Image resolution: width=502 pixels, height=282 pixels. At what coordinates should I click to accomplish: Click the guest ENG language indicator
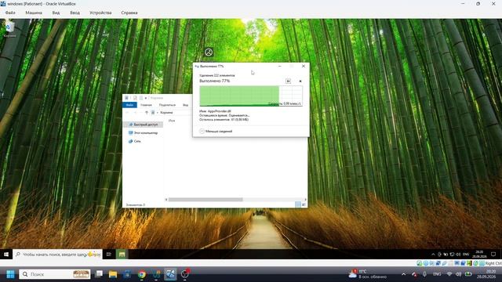tap(466, 255)
